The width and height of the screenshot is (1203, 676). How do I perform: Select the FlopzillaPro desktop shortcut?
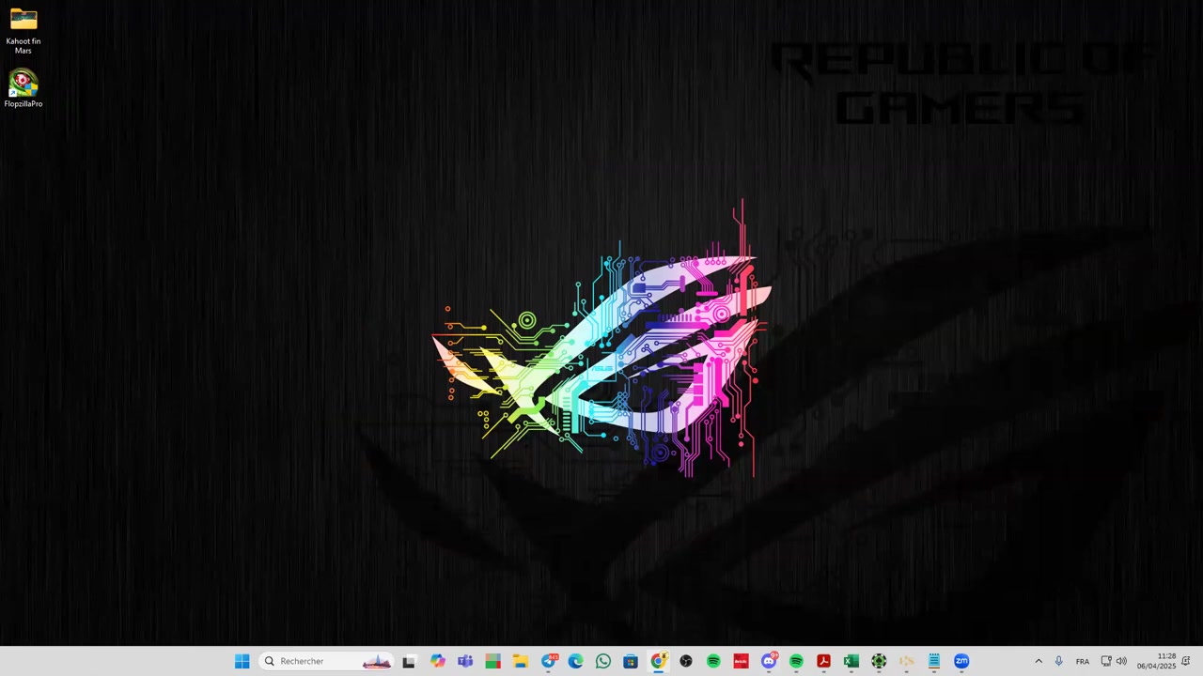click(23, 89)
